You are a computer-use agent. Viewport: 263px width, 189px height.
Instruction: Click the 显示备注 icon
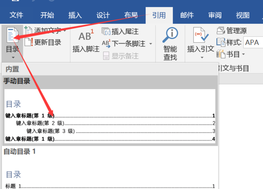click(x=106, y=56)
